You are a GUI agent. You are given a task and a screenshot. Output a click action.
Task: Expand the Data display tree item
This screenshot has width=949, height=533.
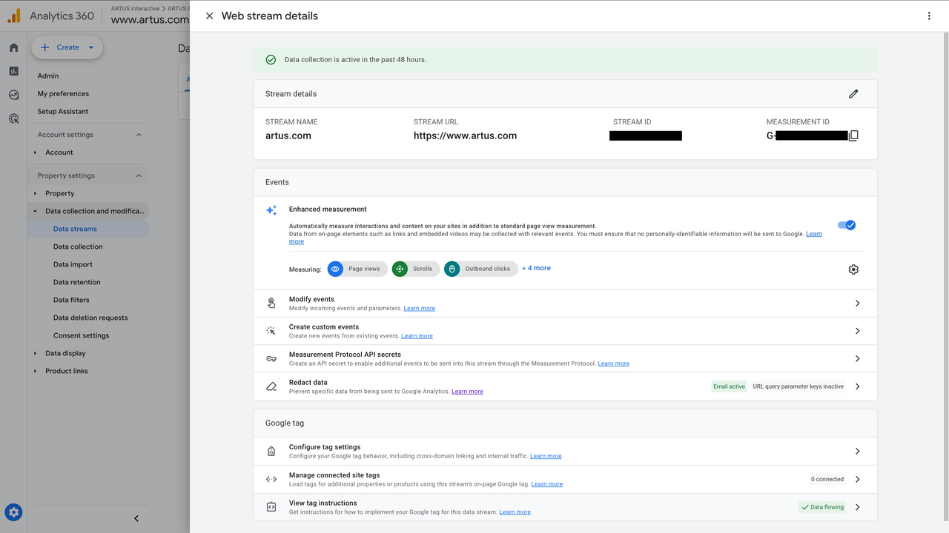(36, 353)
